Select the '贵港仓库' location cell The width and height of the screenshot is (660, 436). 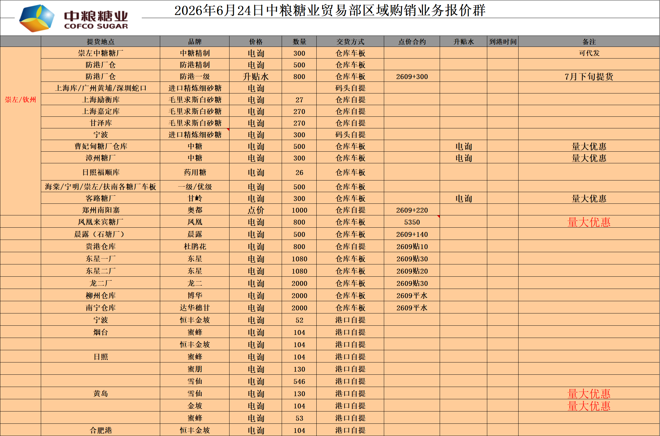(100, 246)
